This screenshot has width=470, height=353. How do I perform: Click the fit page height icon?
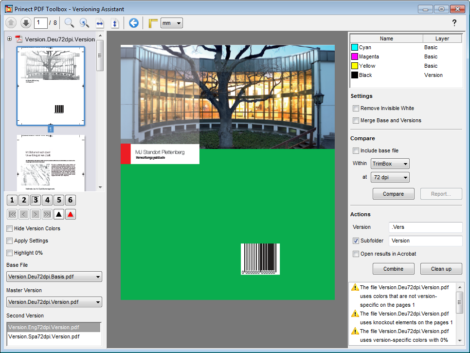coord(115,23)
